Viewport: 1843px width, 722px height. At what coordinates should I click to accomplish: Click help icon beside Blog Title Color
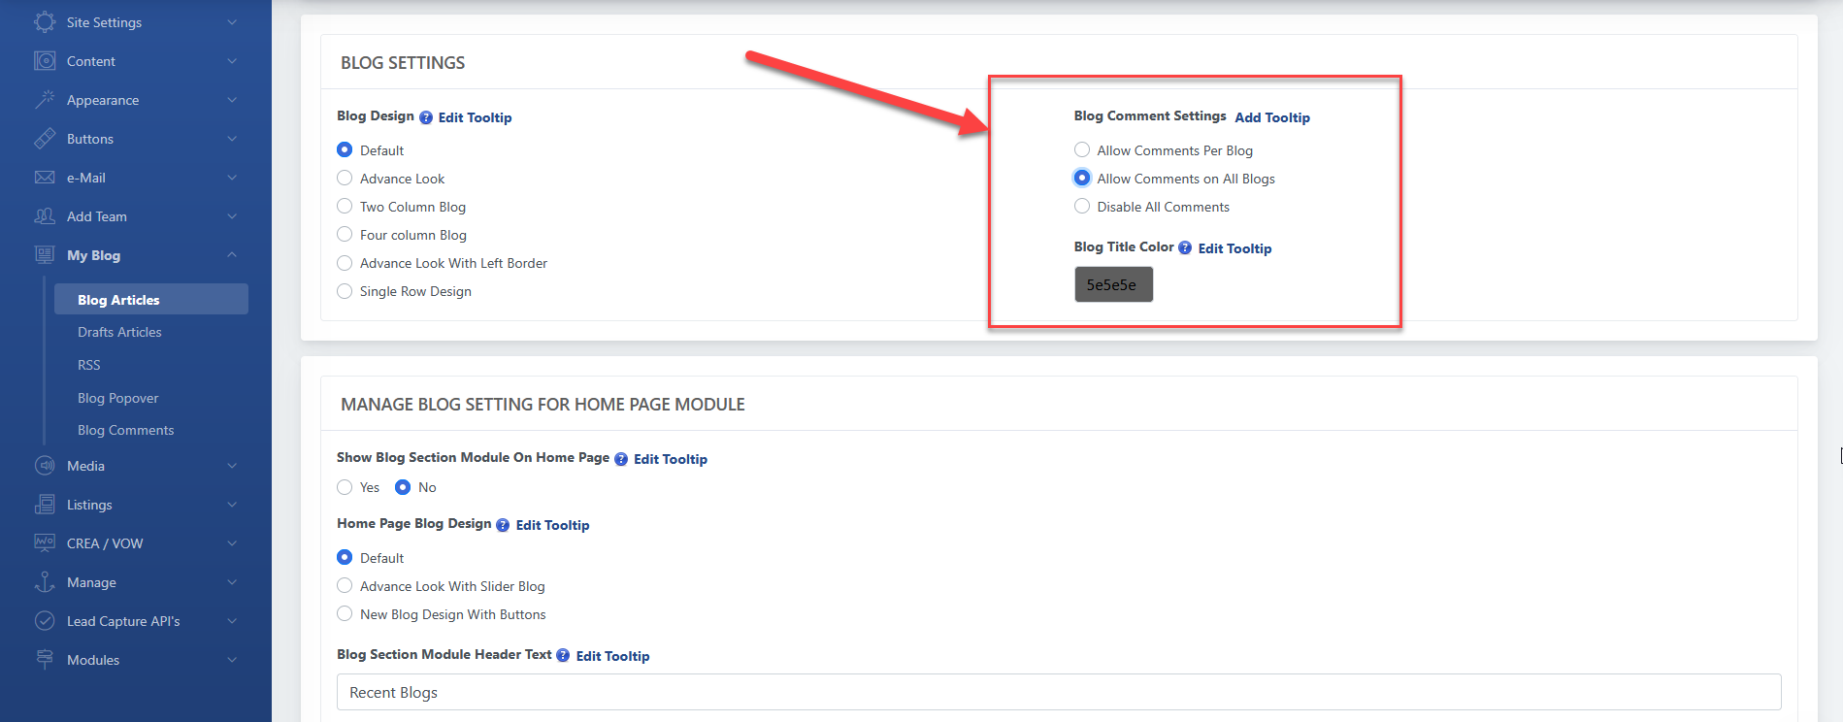tap(1185, 247)
